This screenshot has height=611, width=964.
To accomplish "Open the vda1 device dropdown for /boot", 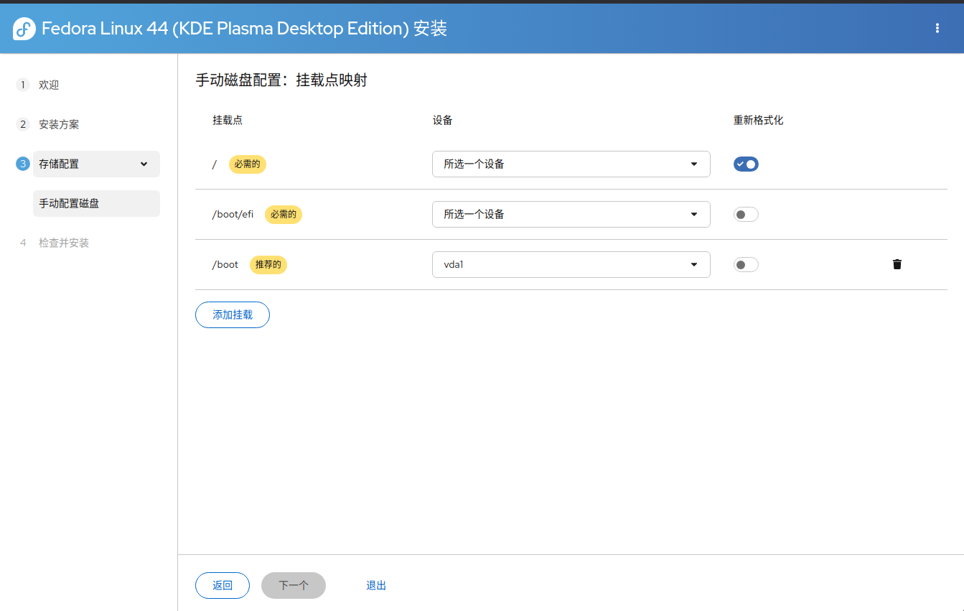I will (x=571, y=264).
